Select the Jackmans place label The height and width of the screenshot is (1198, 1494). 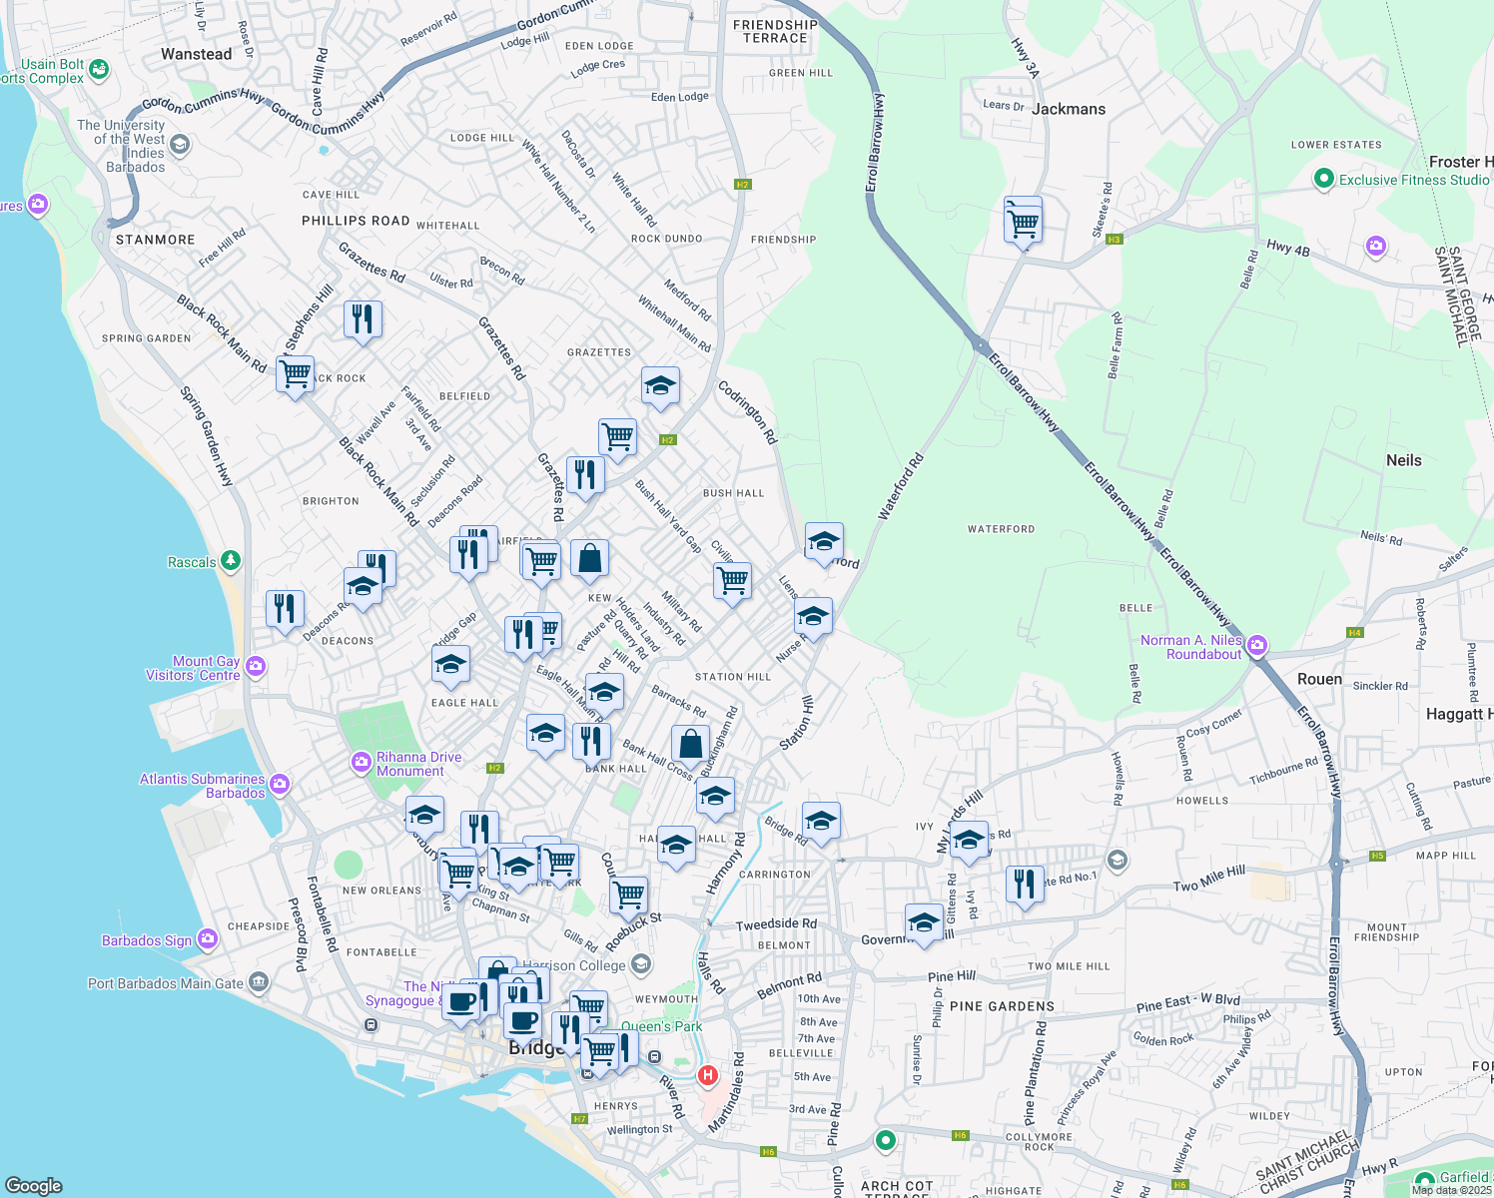click(1069, 109)
